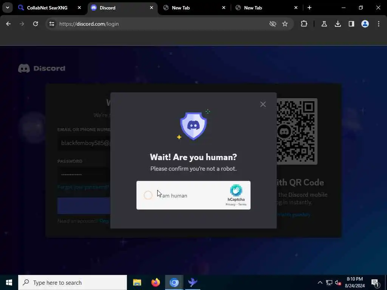Close the first New Tab
The image size is (387, 290).
[223, 8]
